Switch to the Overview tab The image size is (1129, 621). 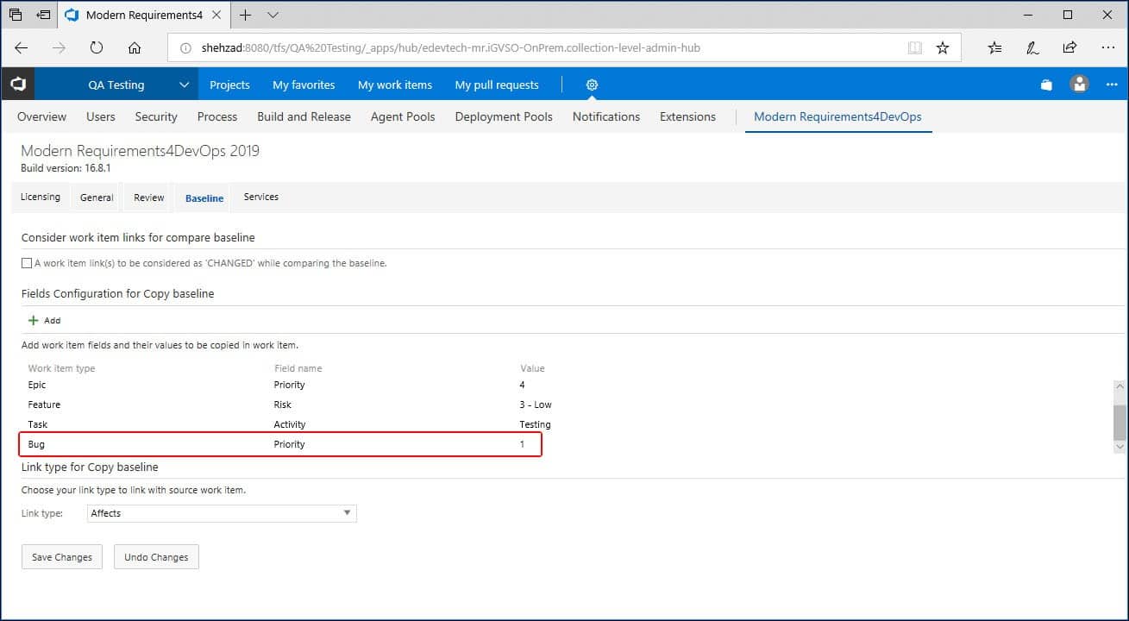coord(41,116)
